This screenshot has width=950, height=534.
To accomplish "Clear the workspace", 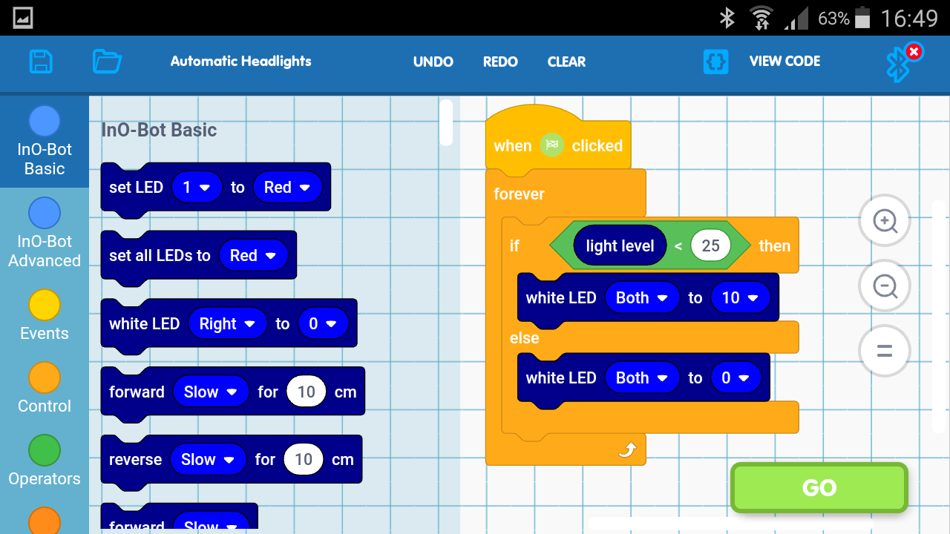I will [566, 62].
